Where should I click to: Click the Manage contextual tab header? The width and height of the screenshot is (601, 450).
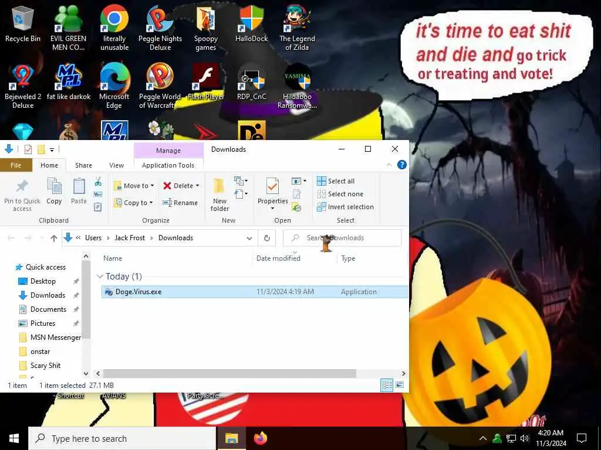pyautogui.click(x=168, y=151)
